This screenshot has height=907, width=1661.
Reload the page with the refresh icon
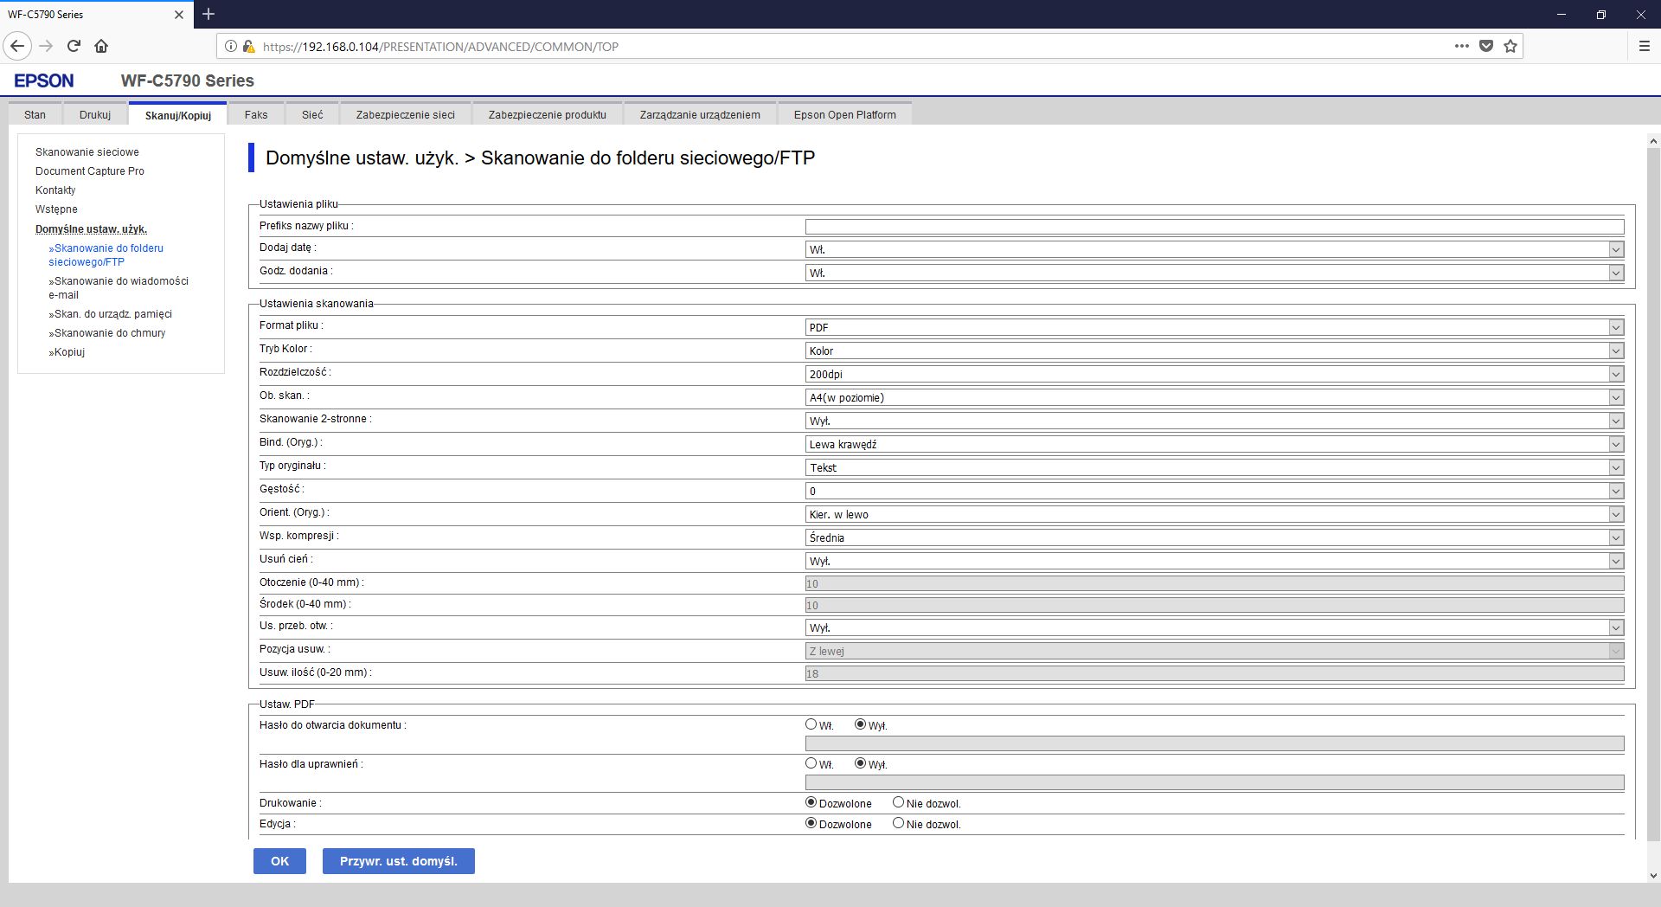pyautogui.click(x=74, y=46)
